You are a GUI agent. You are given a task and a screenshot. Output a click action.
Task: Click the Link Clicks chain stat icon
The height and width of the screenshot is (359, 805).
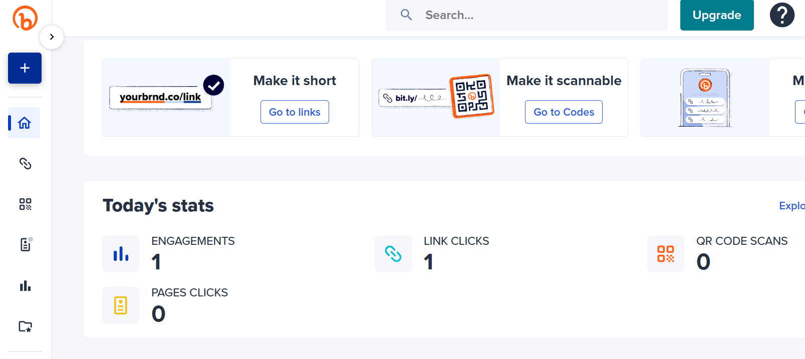tap(393, 254)
